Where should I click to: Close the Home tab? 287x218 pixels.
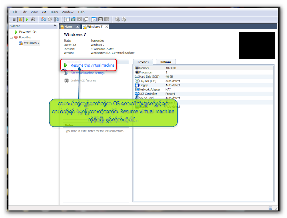(78, 27)
